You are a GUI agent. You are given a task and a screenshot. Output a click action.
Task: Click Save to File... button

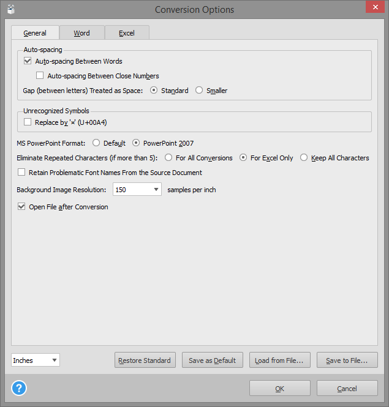[347, 360]
